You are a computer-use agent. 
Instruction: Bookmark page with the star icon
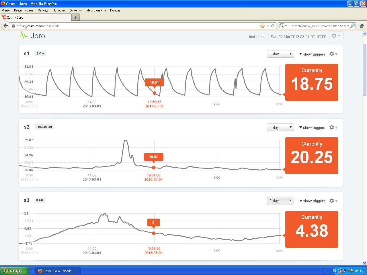(262, 26)
